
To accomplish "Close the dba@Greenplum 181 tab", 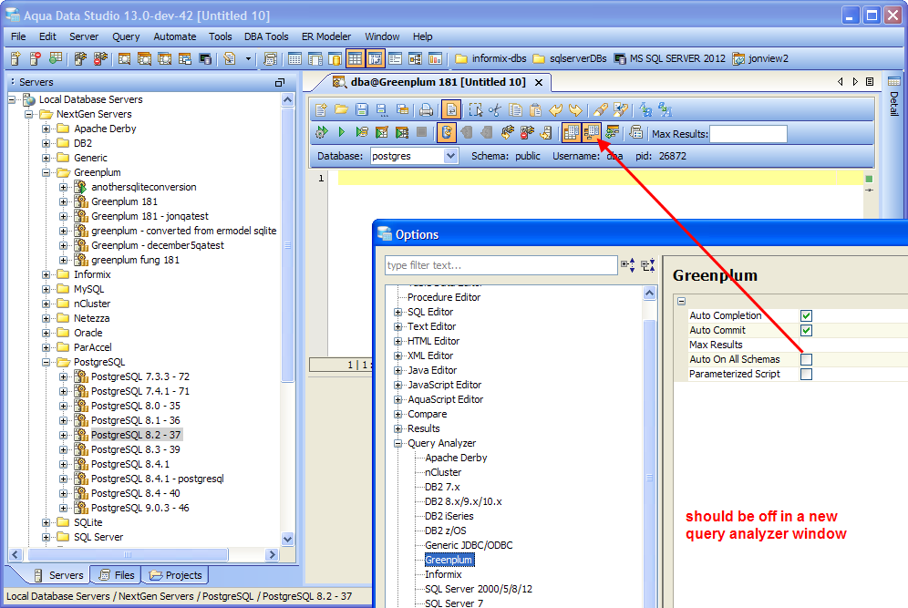I will coord(539,83).
